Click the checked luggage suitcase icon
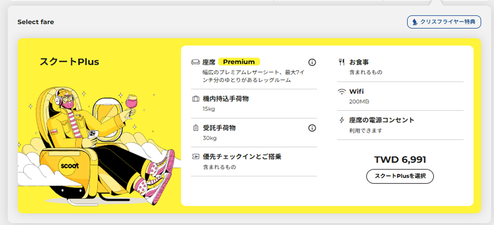This screenshot has width=494, height=225. pyautogui.click(x=196, y=128)
